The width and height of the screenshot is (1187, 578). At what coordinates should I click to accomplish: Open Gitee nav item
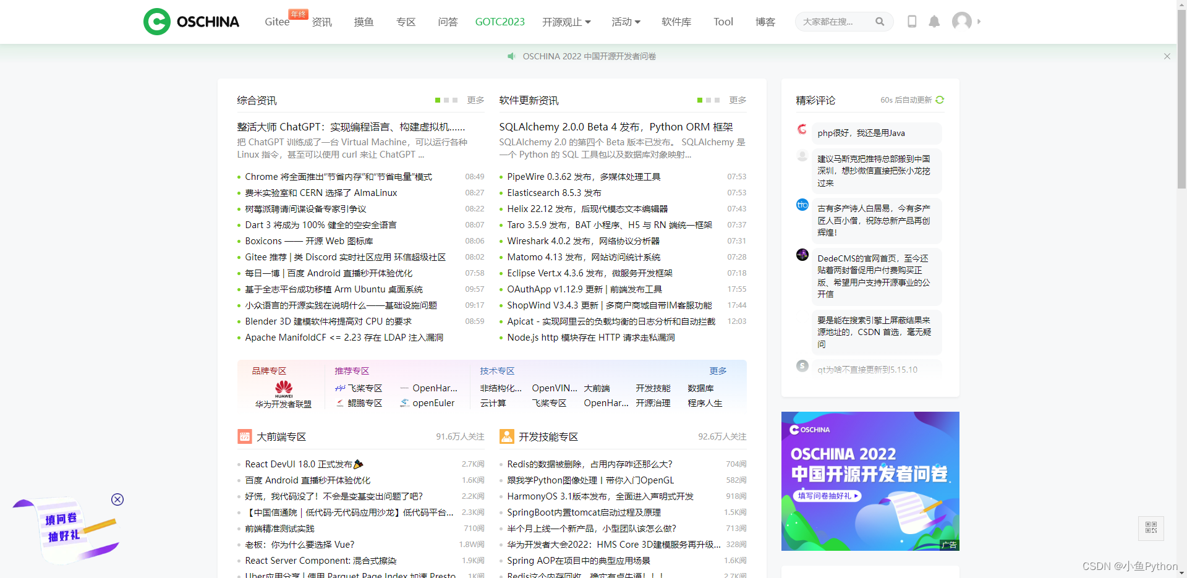pos(277,22)
